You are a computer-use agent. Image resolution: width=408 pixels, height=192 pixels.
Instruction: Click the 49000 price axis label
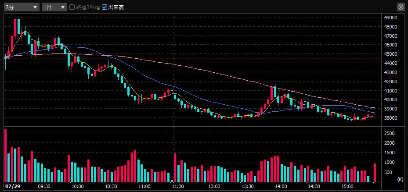(390, 18)
